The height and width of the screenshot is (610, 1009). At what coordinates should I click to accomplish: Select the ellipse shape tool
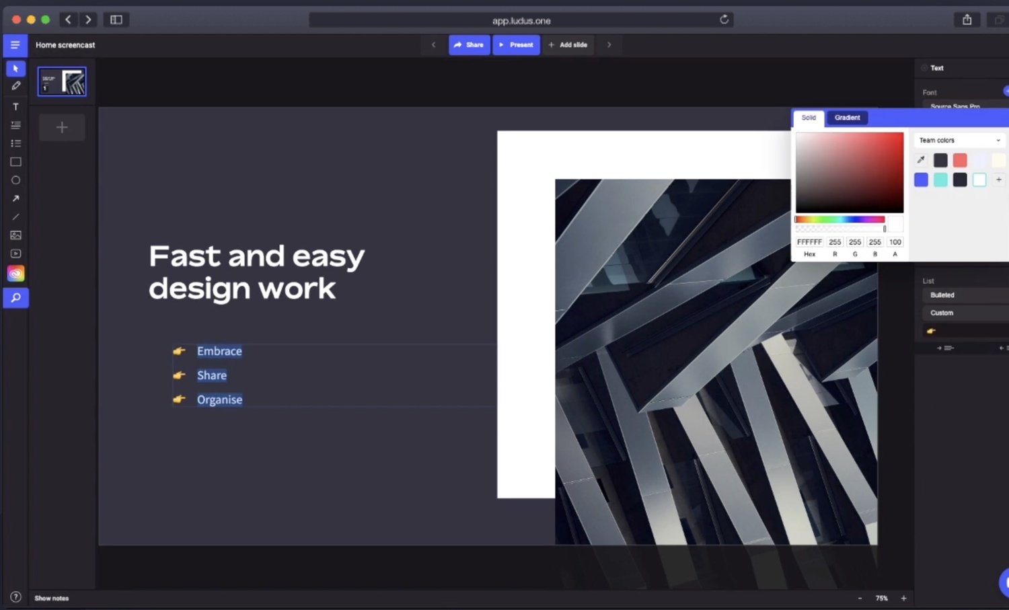click(x=15, y=180)
